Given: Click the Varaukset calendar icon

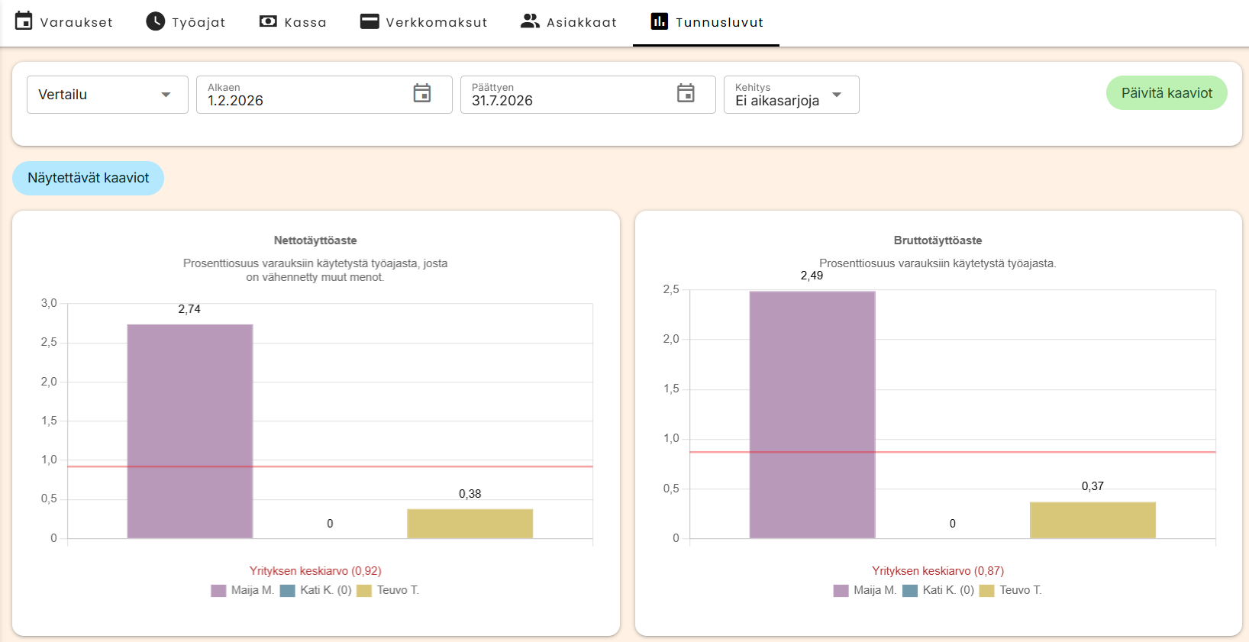Looking at the screenshot, I should click(x=24, y=21).
